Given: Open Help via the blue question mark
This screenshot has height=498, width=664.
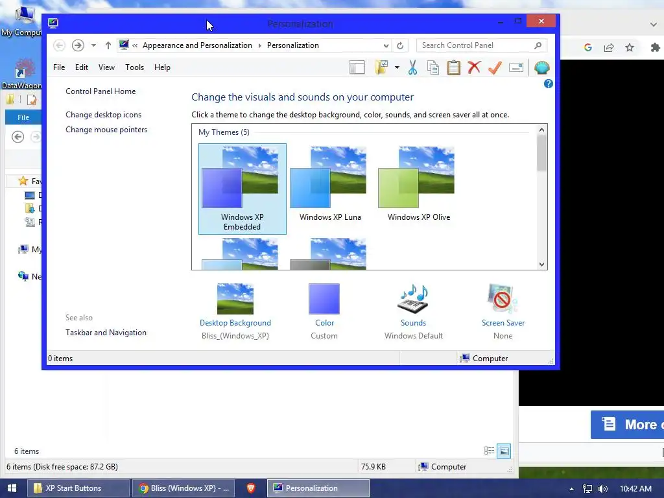Looking at the screenshot, I should click(x=548, y=84).
